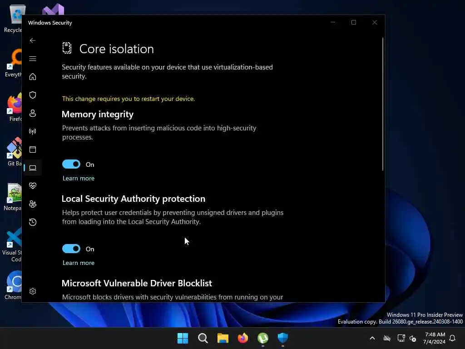The height and width of the screenshot is (349, 465).
Task: Open uTorrent from the taskbar
Action: click(x=263, y=338)
